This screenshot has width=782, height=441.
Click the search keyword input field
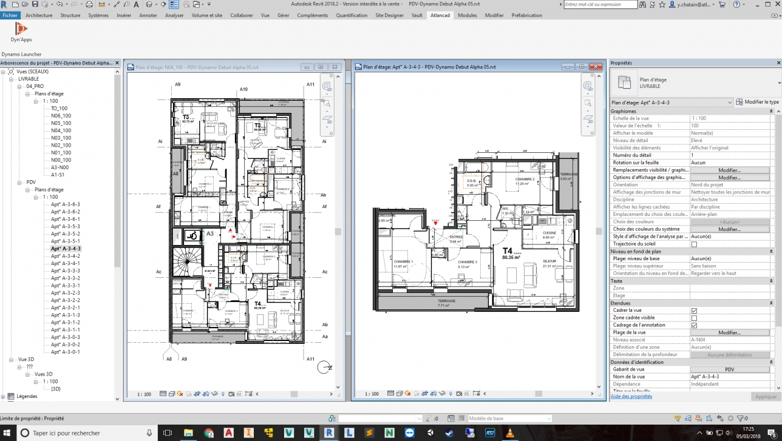click(600, 4)
